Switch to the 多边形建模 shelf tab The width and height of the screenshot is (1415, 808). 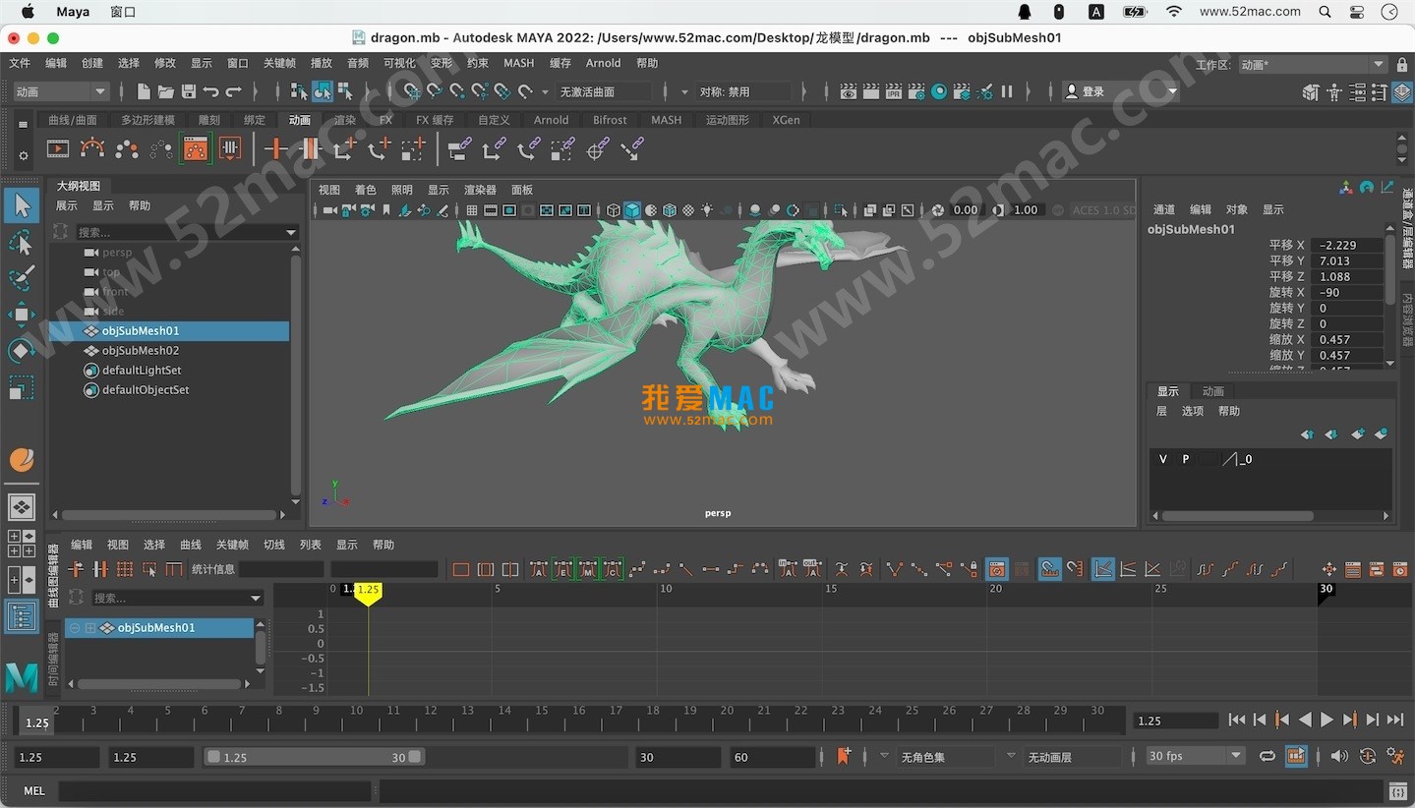[147, 120]
